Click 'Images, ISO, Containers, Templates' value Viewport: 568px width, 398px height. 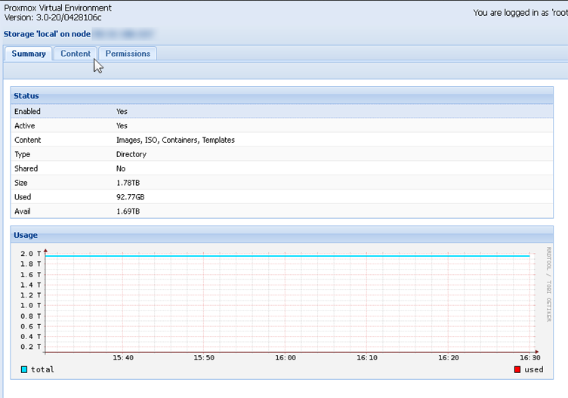pos(175,140)
